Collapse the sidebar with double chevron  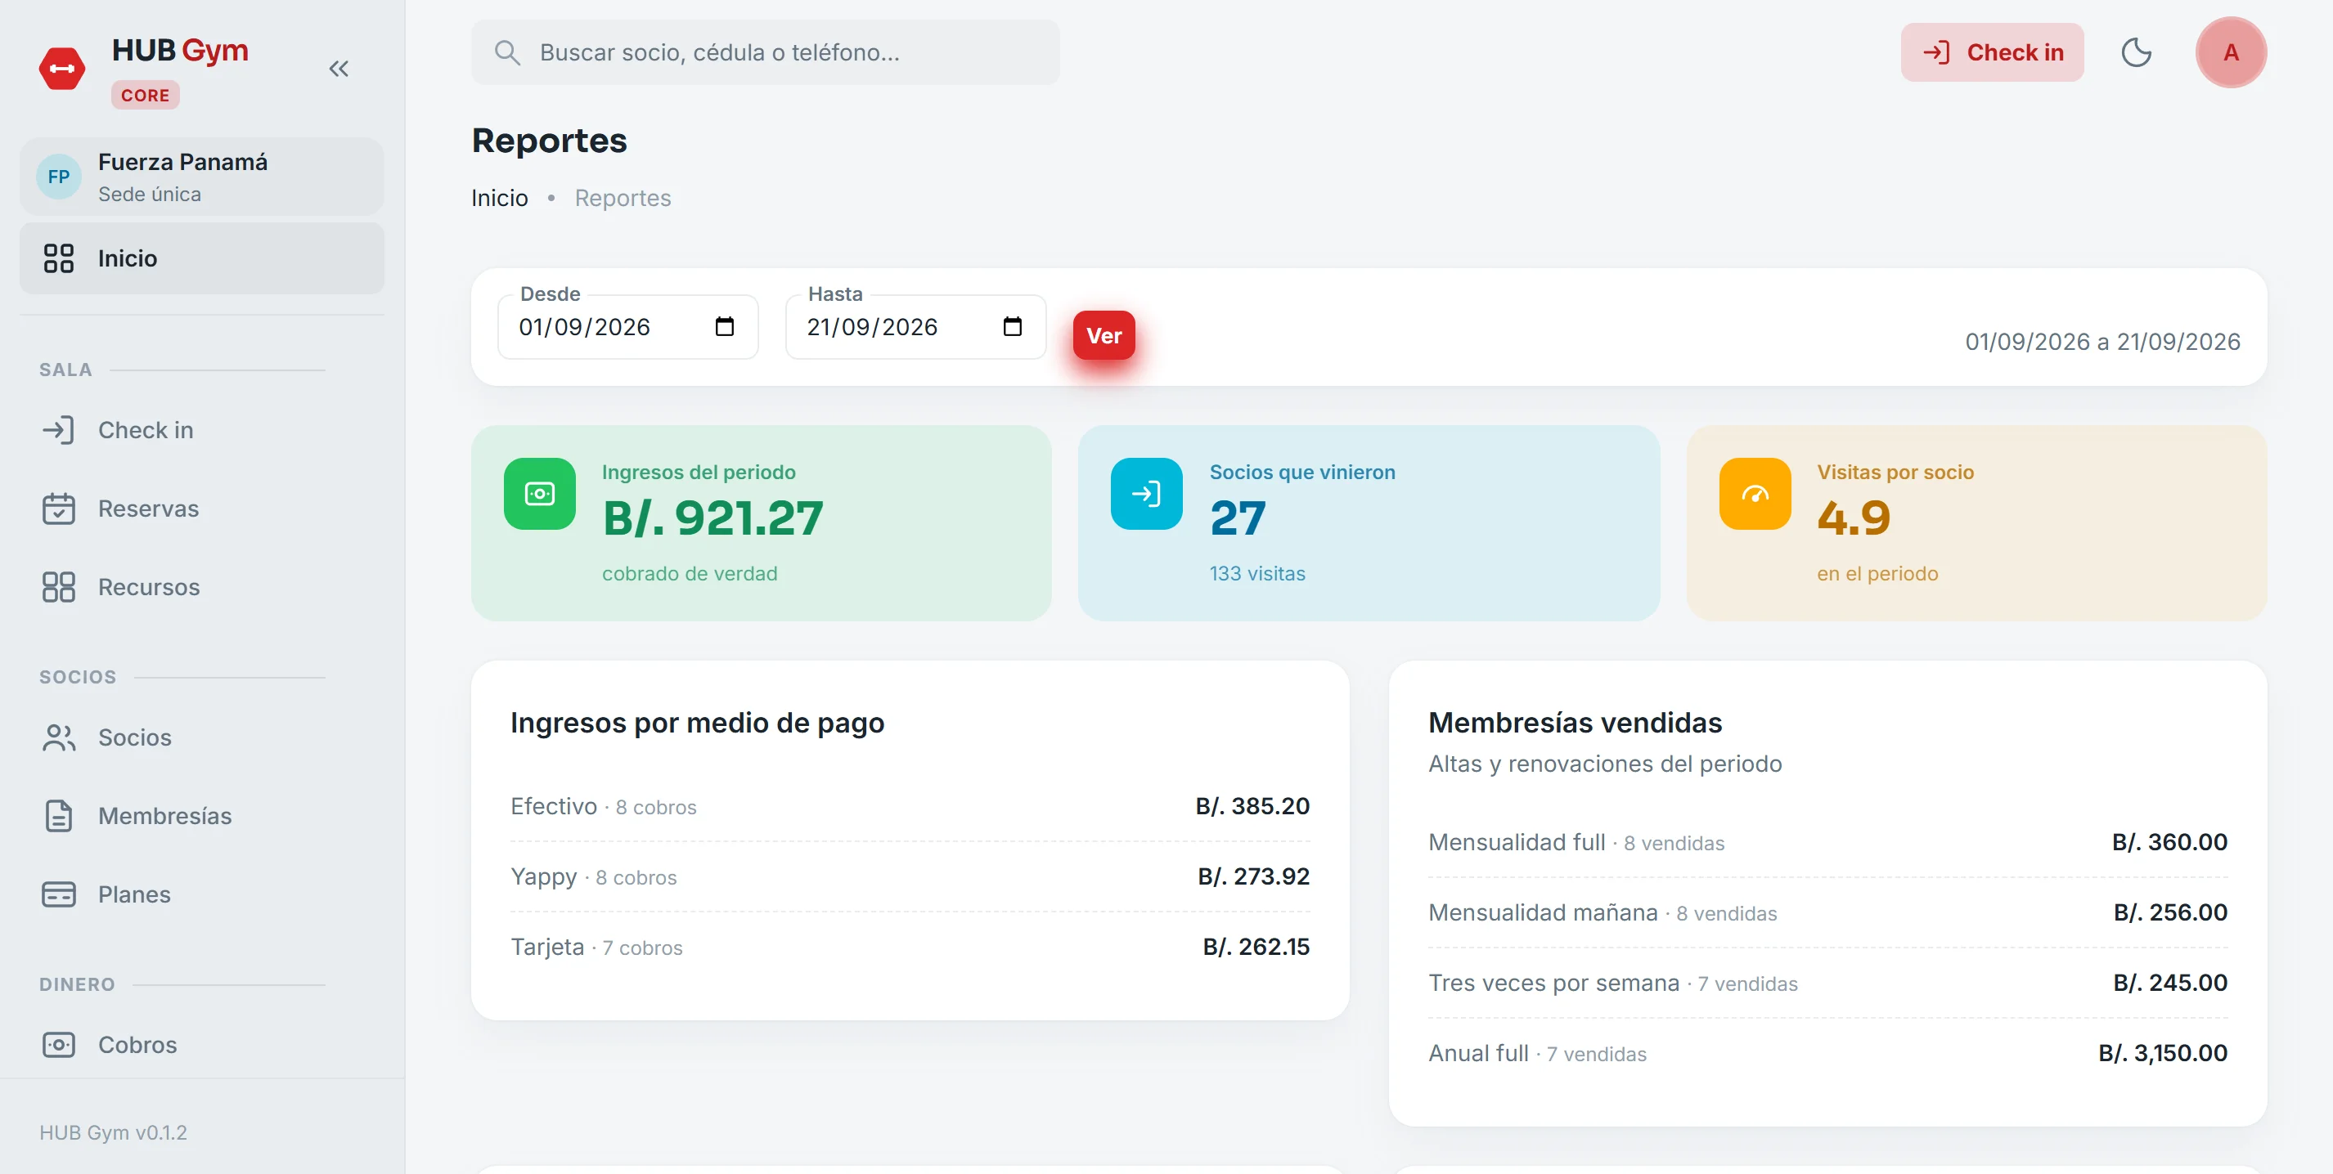pyautogui.click(x=339, y=69)
